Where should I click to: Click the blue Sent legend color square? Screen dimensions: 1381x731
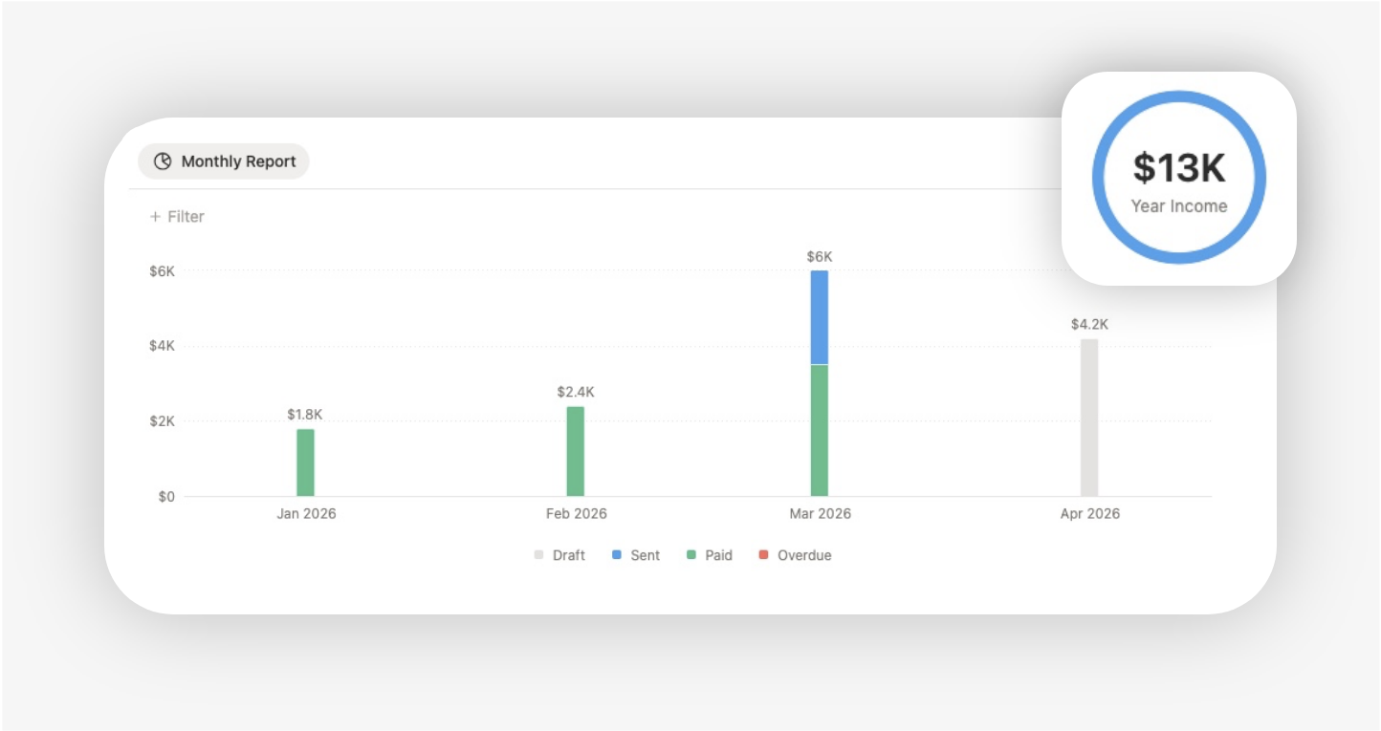pyautogui.click(x=617, y=555)
